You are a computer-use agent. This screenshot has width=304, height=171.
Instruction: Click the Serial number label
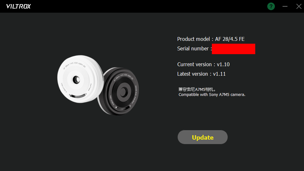[193, 48]
